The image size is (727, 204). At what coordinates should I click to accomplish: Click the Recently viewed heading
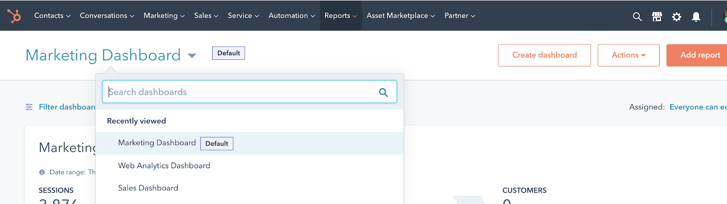(x=136, y=121)
